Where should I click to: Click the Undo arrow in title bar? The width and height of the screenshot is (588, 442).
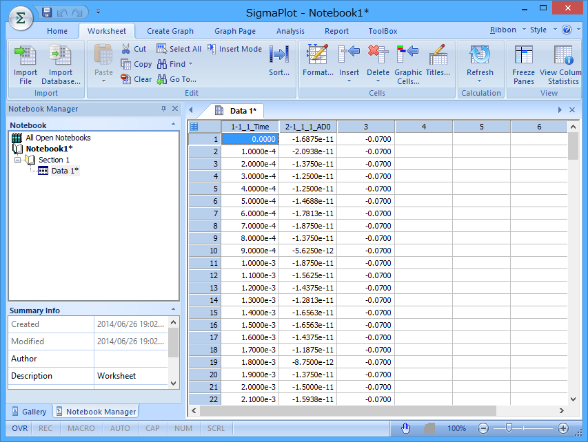tap(62, 12)
